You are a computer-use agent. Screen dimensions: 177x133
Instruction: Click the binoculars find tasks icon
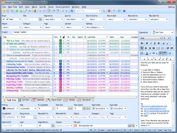(72, 11)
